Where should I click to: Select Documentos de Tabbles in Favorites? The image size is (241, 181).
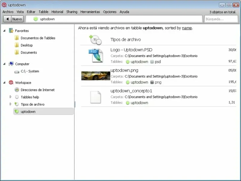[38, 38]
